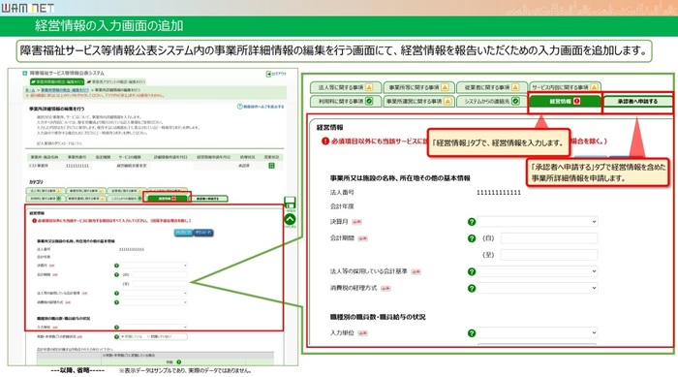Click 決算月 help icon in enlarged view
Screen dimensions: 678x377
[x=472, y=222]
